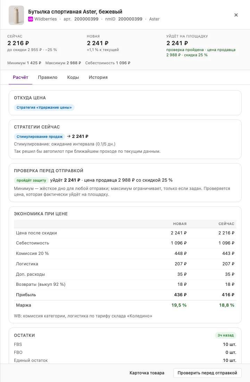
Task: Open the Правило tab
Action: [48, 77]
